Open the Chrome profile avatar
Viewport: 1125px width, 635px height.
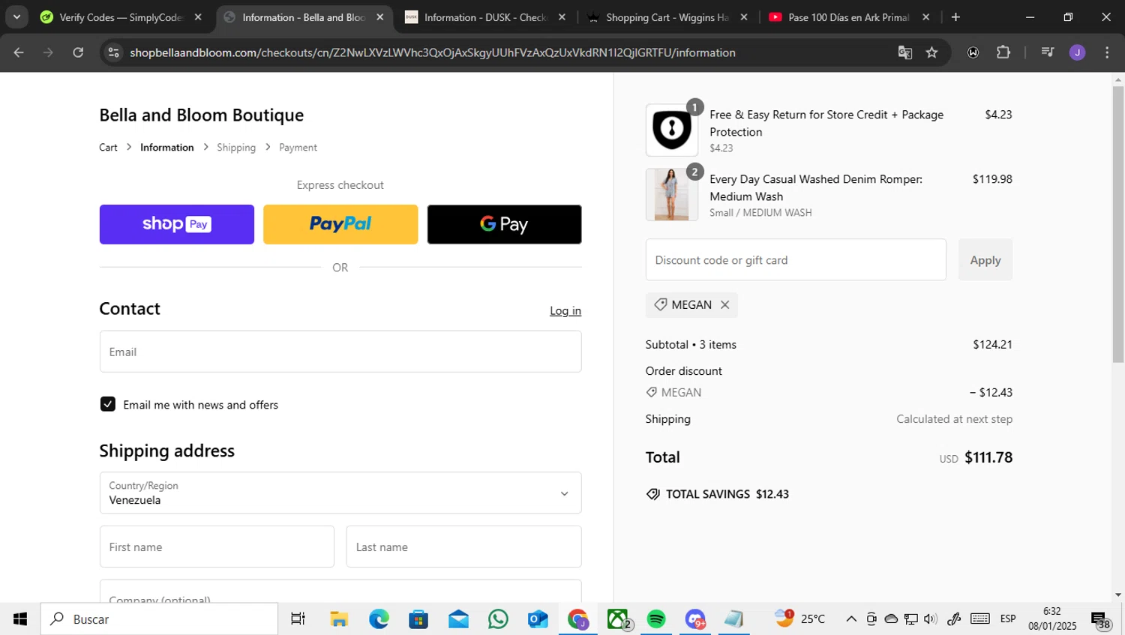1077,52
